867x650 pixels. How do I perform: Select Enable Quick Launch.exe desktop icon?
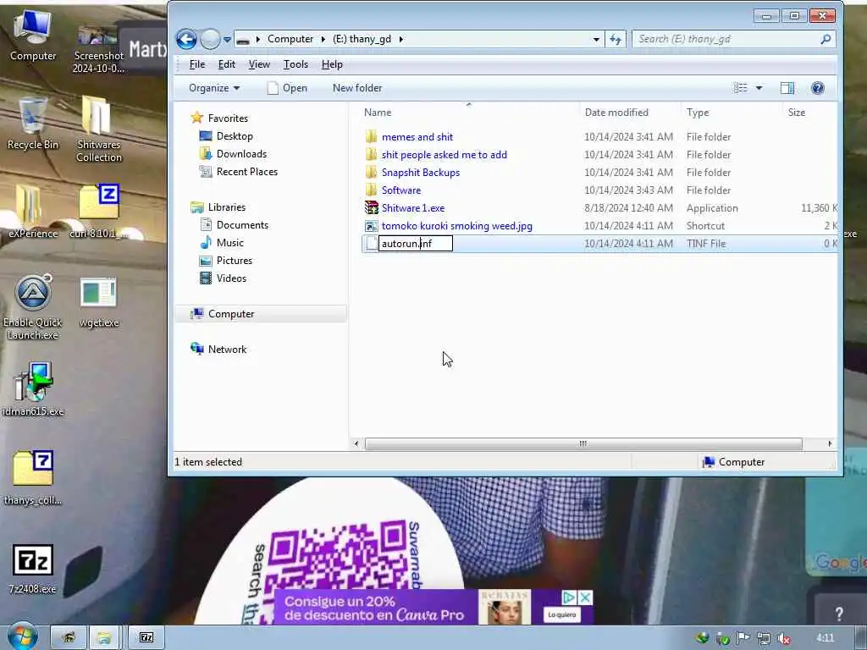(33, 307)
